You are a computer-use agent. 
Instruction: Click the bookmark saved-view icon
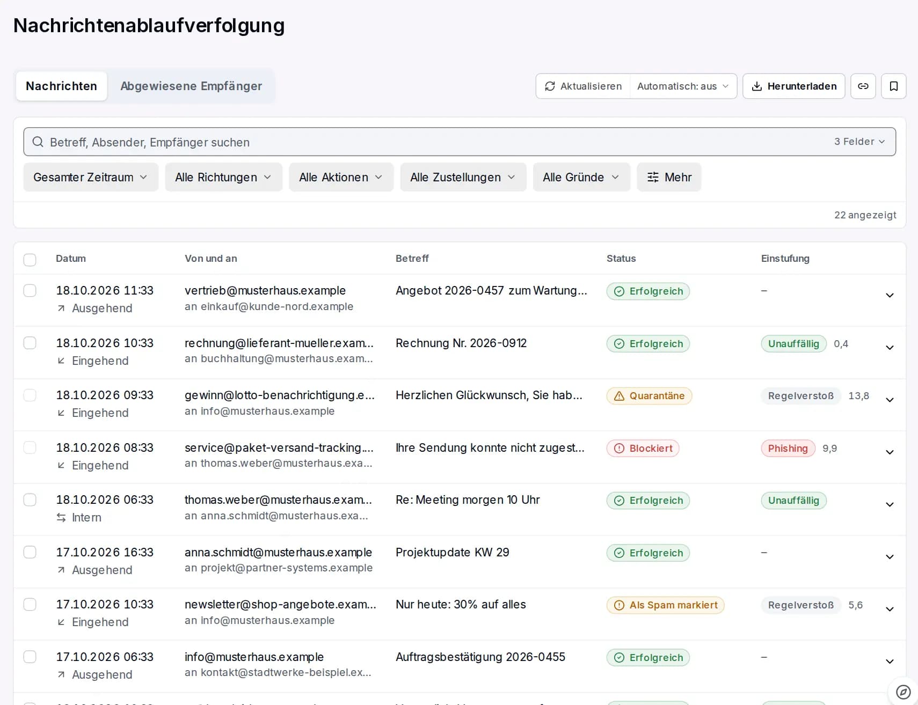[x=894, y=86]
